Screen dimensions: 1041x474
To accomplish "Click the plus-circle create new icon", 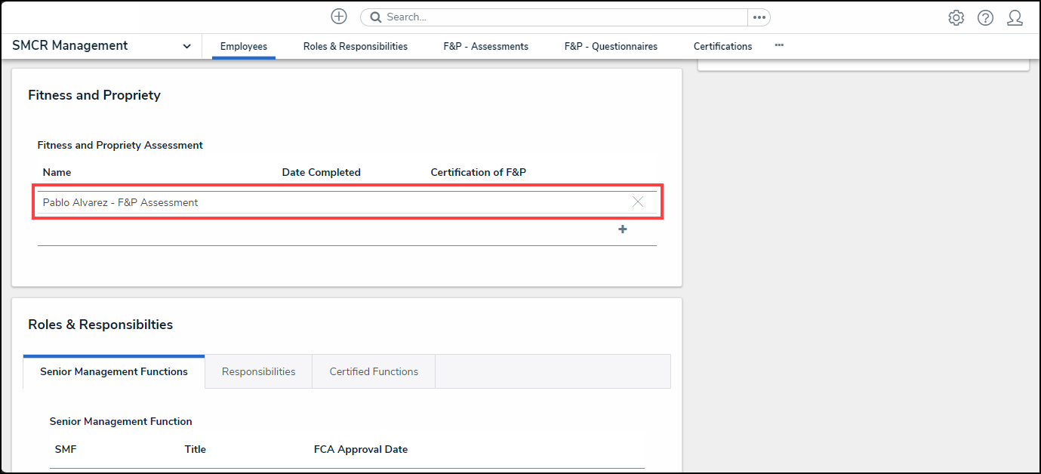I will coord(339,17).
